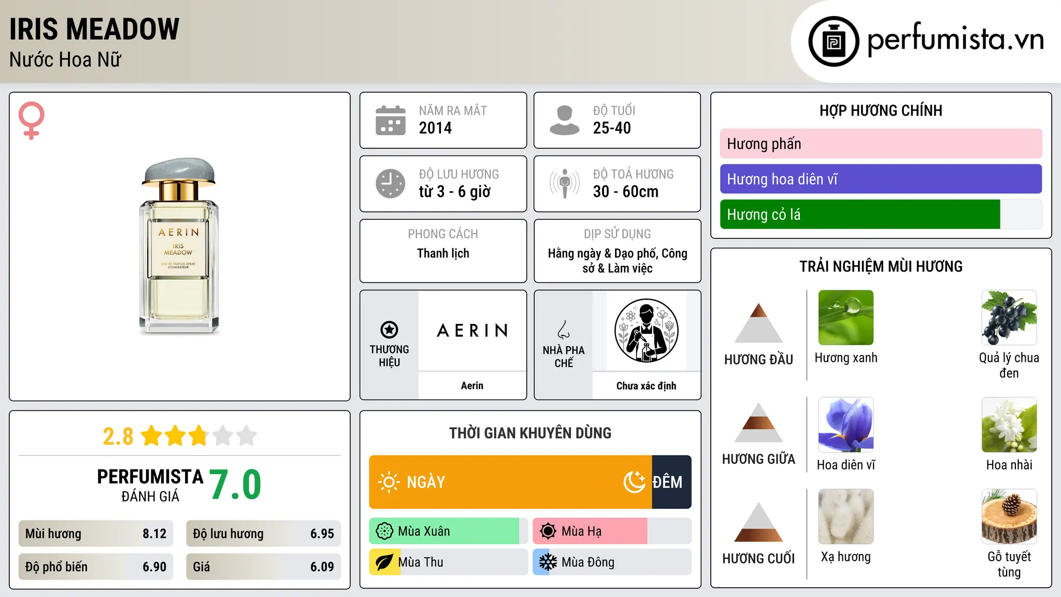The height and width of the screenshot is (597, 1061).
Task: Click the base note pyramid icon
Action: (758, 522)
